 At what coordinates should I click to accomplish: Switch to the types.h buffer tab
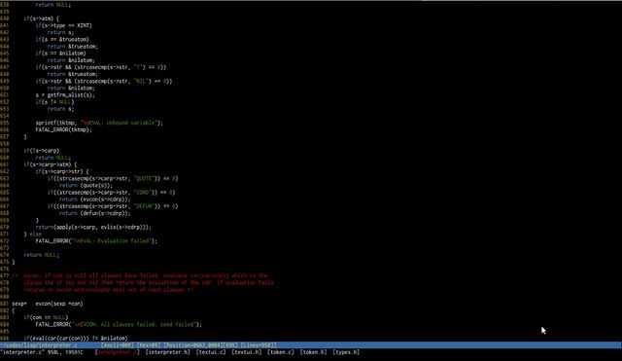tap(346, 352)
